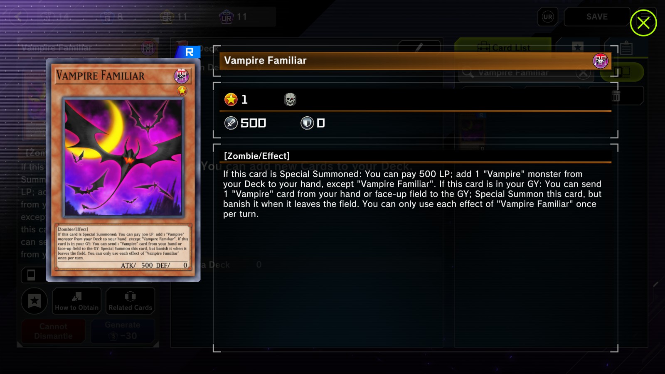Viewport: 665px width, 374px height.
Task: Open Related Cards
Action: pyautogui.click(x=131, y=301)
